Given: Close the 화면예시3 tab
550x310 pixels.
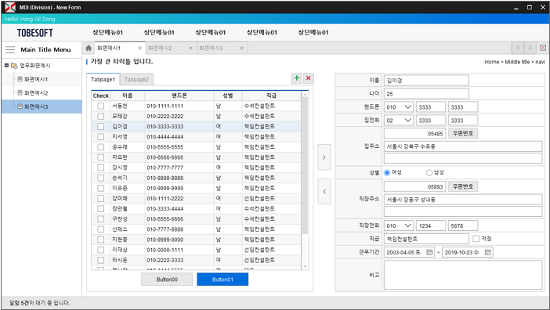Looking at the screenshot, I should [x=241, y=48].
